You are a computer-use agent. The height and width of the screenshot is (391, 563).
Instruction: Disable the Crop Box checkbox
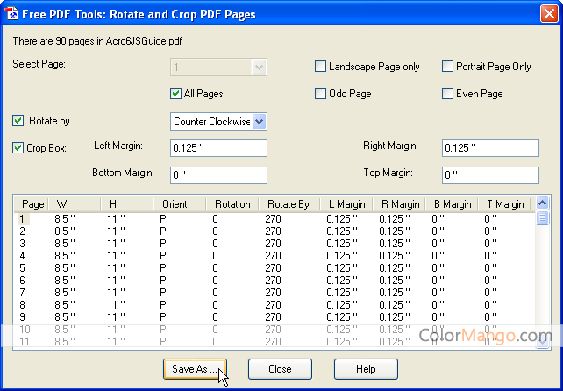pyautogui.click(x=18, y=147)
